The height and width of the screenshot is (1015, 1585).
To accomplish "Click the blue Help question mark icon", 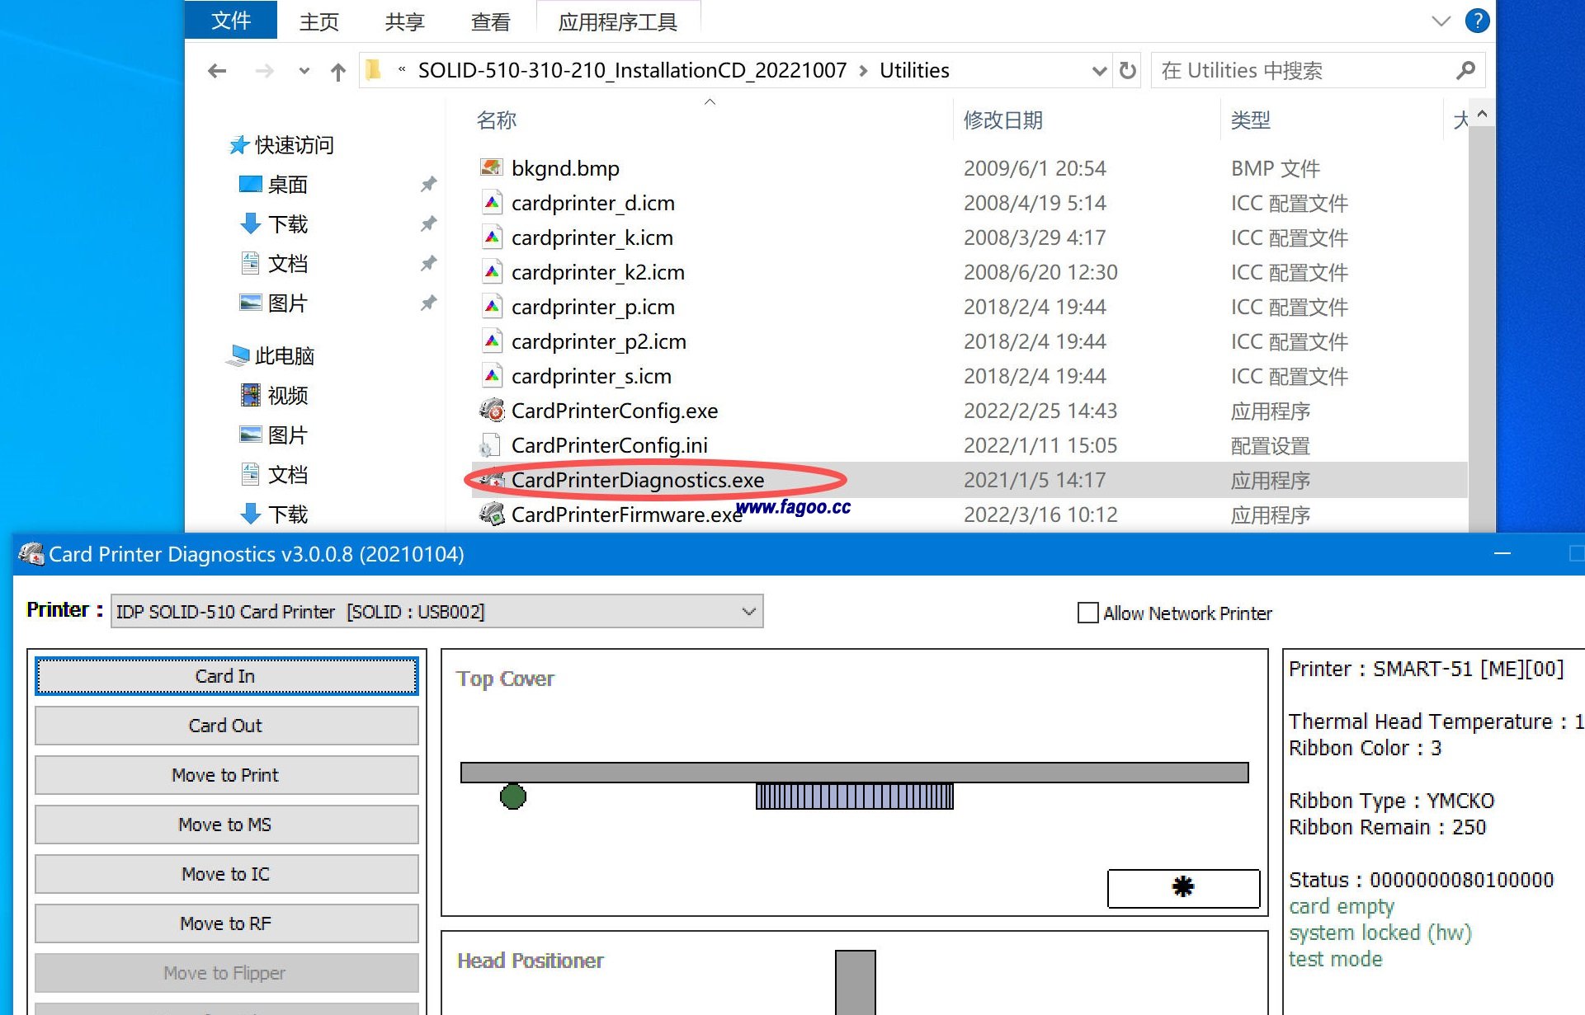I will click(x=1477, y=21).
